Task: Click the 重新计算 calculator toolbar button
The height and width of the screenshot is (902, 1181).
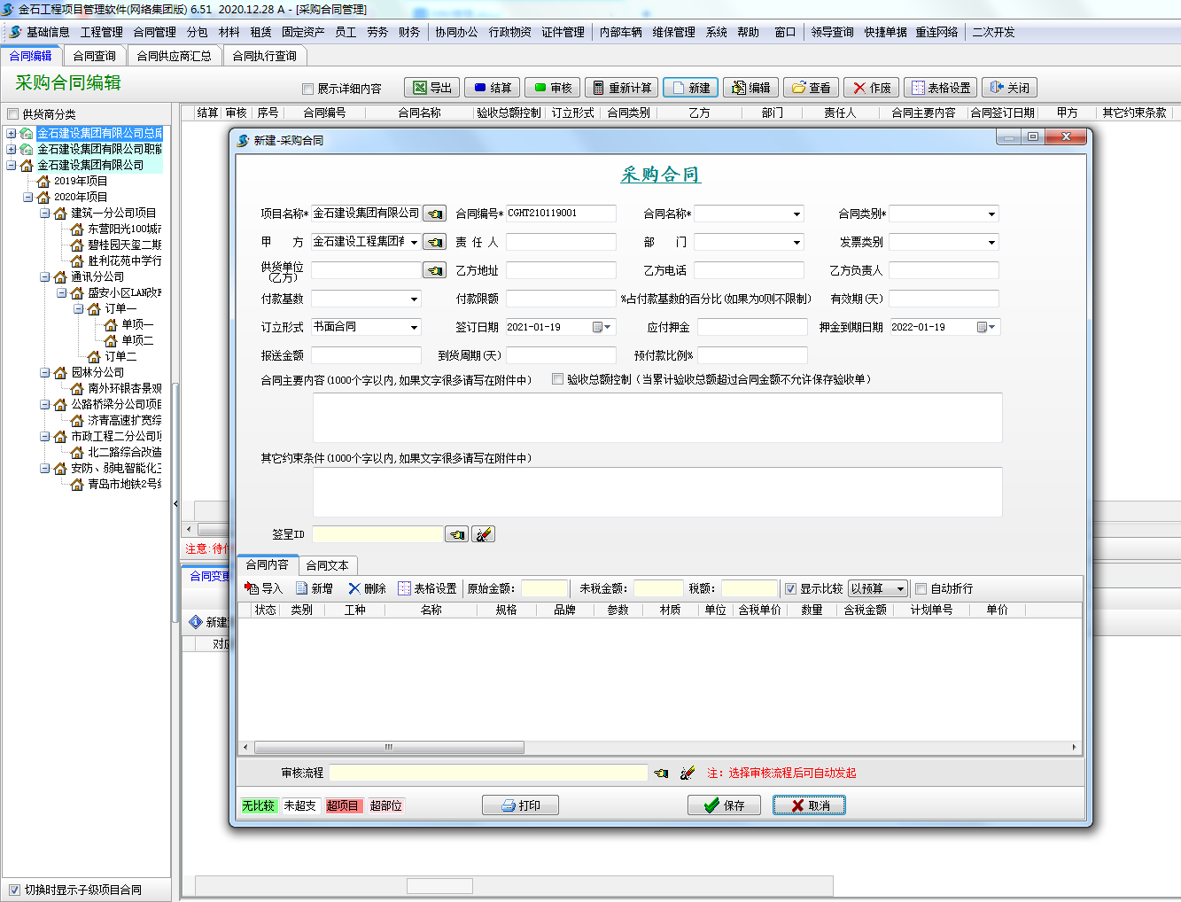Action: 621,88
